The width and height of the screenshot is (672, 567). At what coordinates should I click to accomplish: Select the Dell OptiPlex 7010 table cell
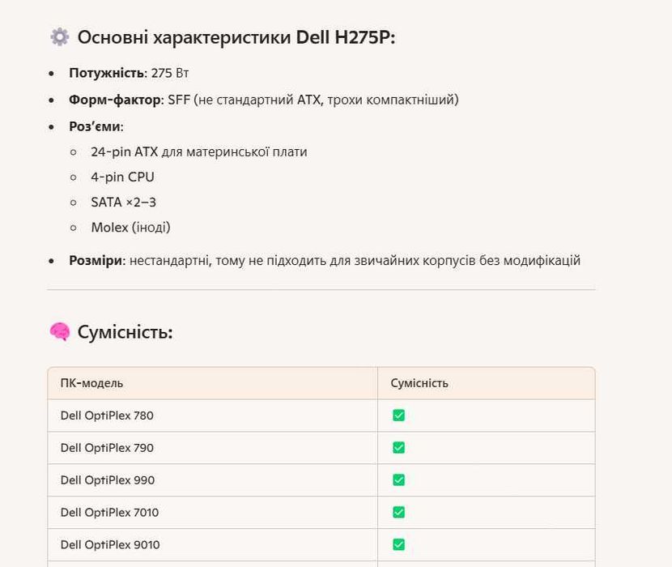pyautogui.click(x=109, y=513)
